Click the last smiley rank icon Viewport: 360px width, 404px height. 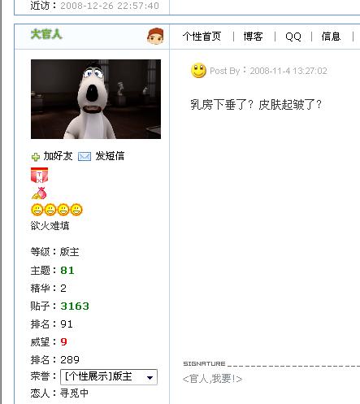coord(76,210)
